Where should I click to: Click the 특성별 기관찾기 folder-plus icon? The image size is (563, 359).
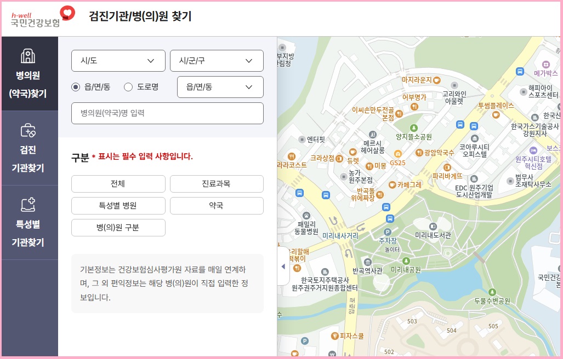pyautogui.click(x=28, y=205)
